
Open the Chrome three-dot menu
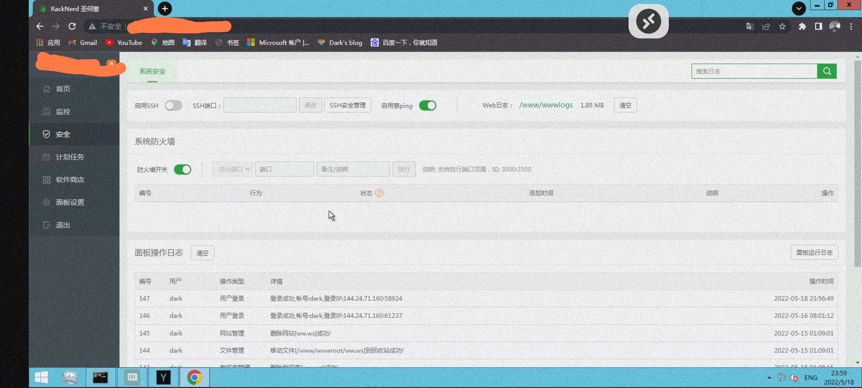(x=851, y=26)
